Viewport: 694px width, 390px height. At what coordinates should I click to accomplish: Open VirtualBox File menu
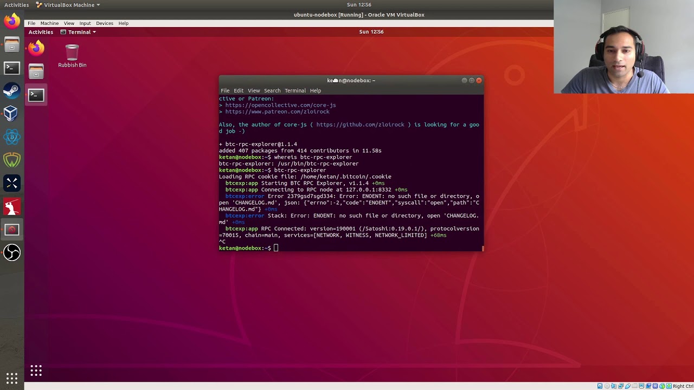(x=31, y=23)
